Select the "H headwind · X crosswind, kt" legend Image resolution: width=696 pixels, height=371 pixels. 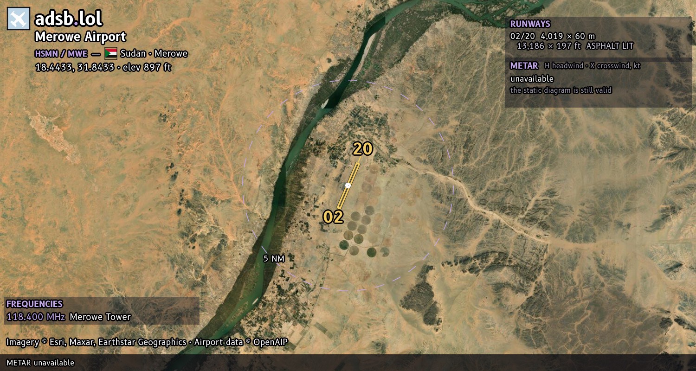(593, 66)
